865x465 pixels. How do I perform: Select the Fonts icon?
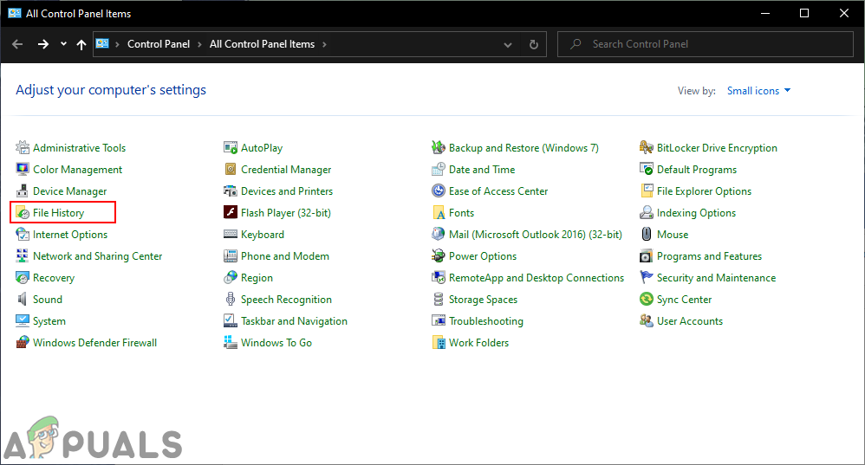pos(439,213)
